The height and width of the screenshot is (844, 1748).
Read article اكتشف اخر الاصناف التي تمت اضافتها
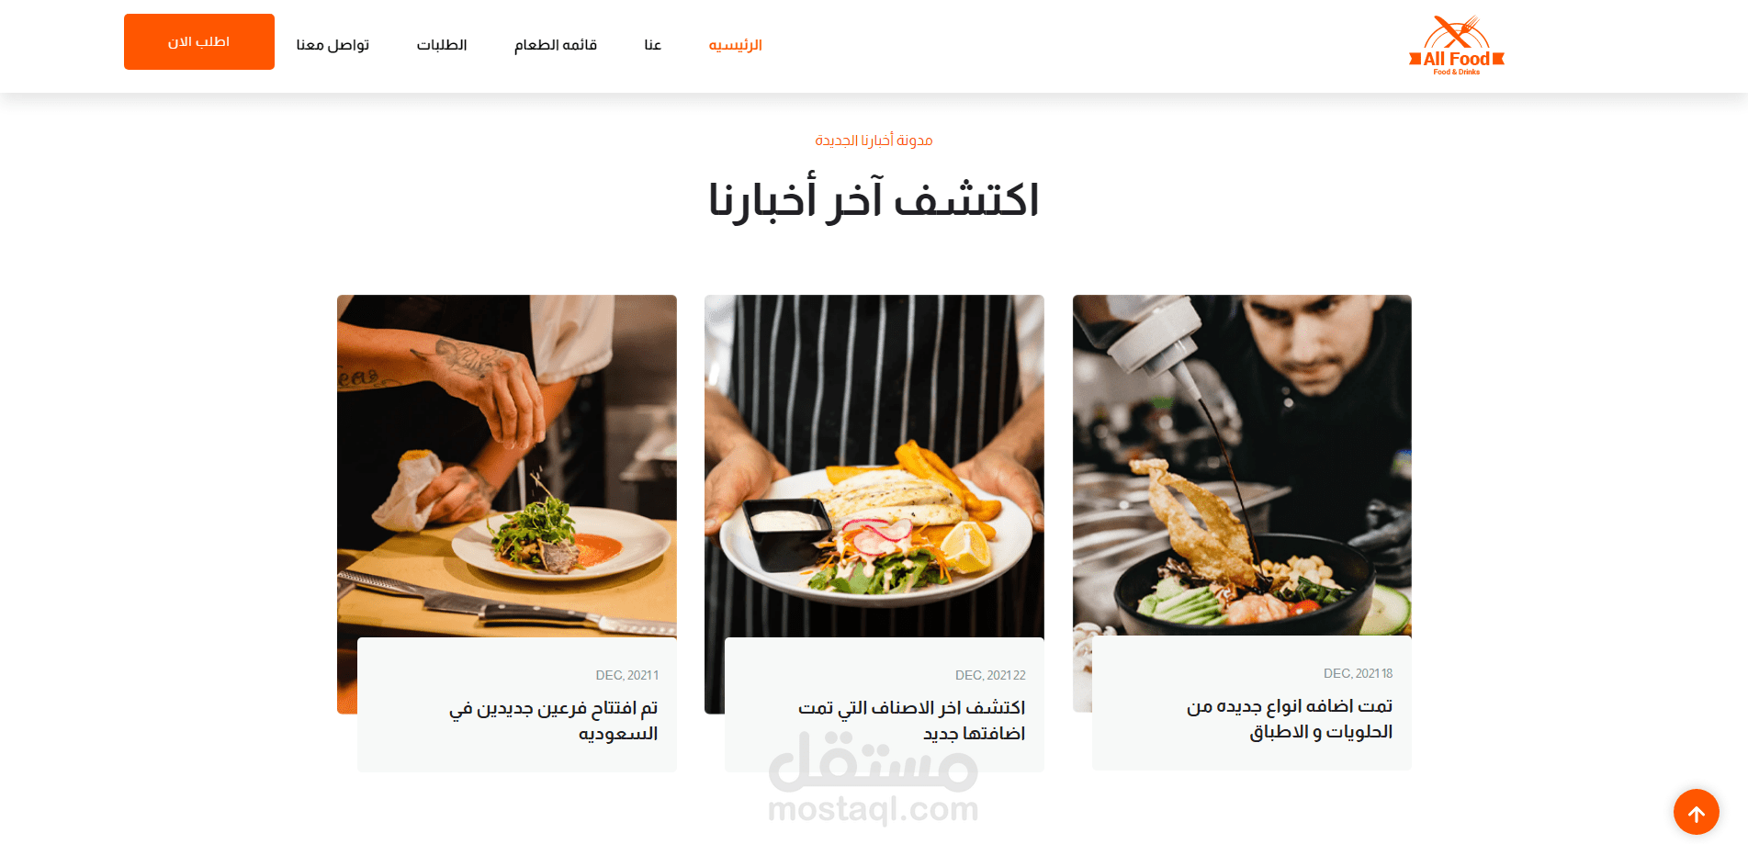coord(911,721)
